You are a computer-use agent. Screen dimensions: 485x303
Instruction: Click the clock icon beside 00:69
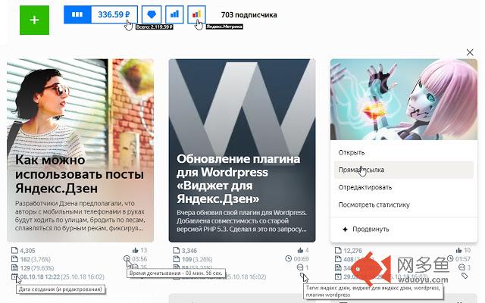288,258
